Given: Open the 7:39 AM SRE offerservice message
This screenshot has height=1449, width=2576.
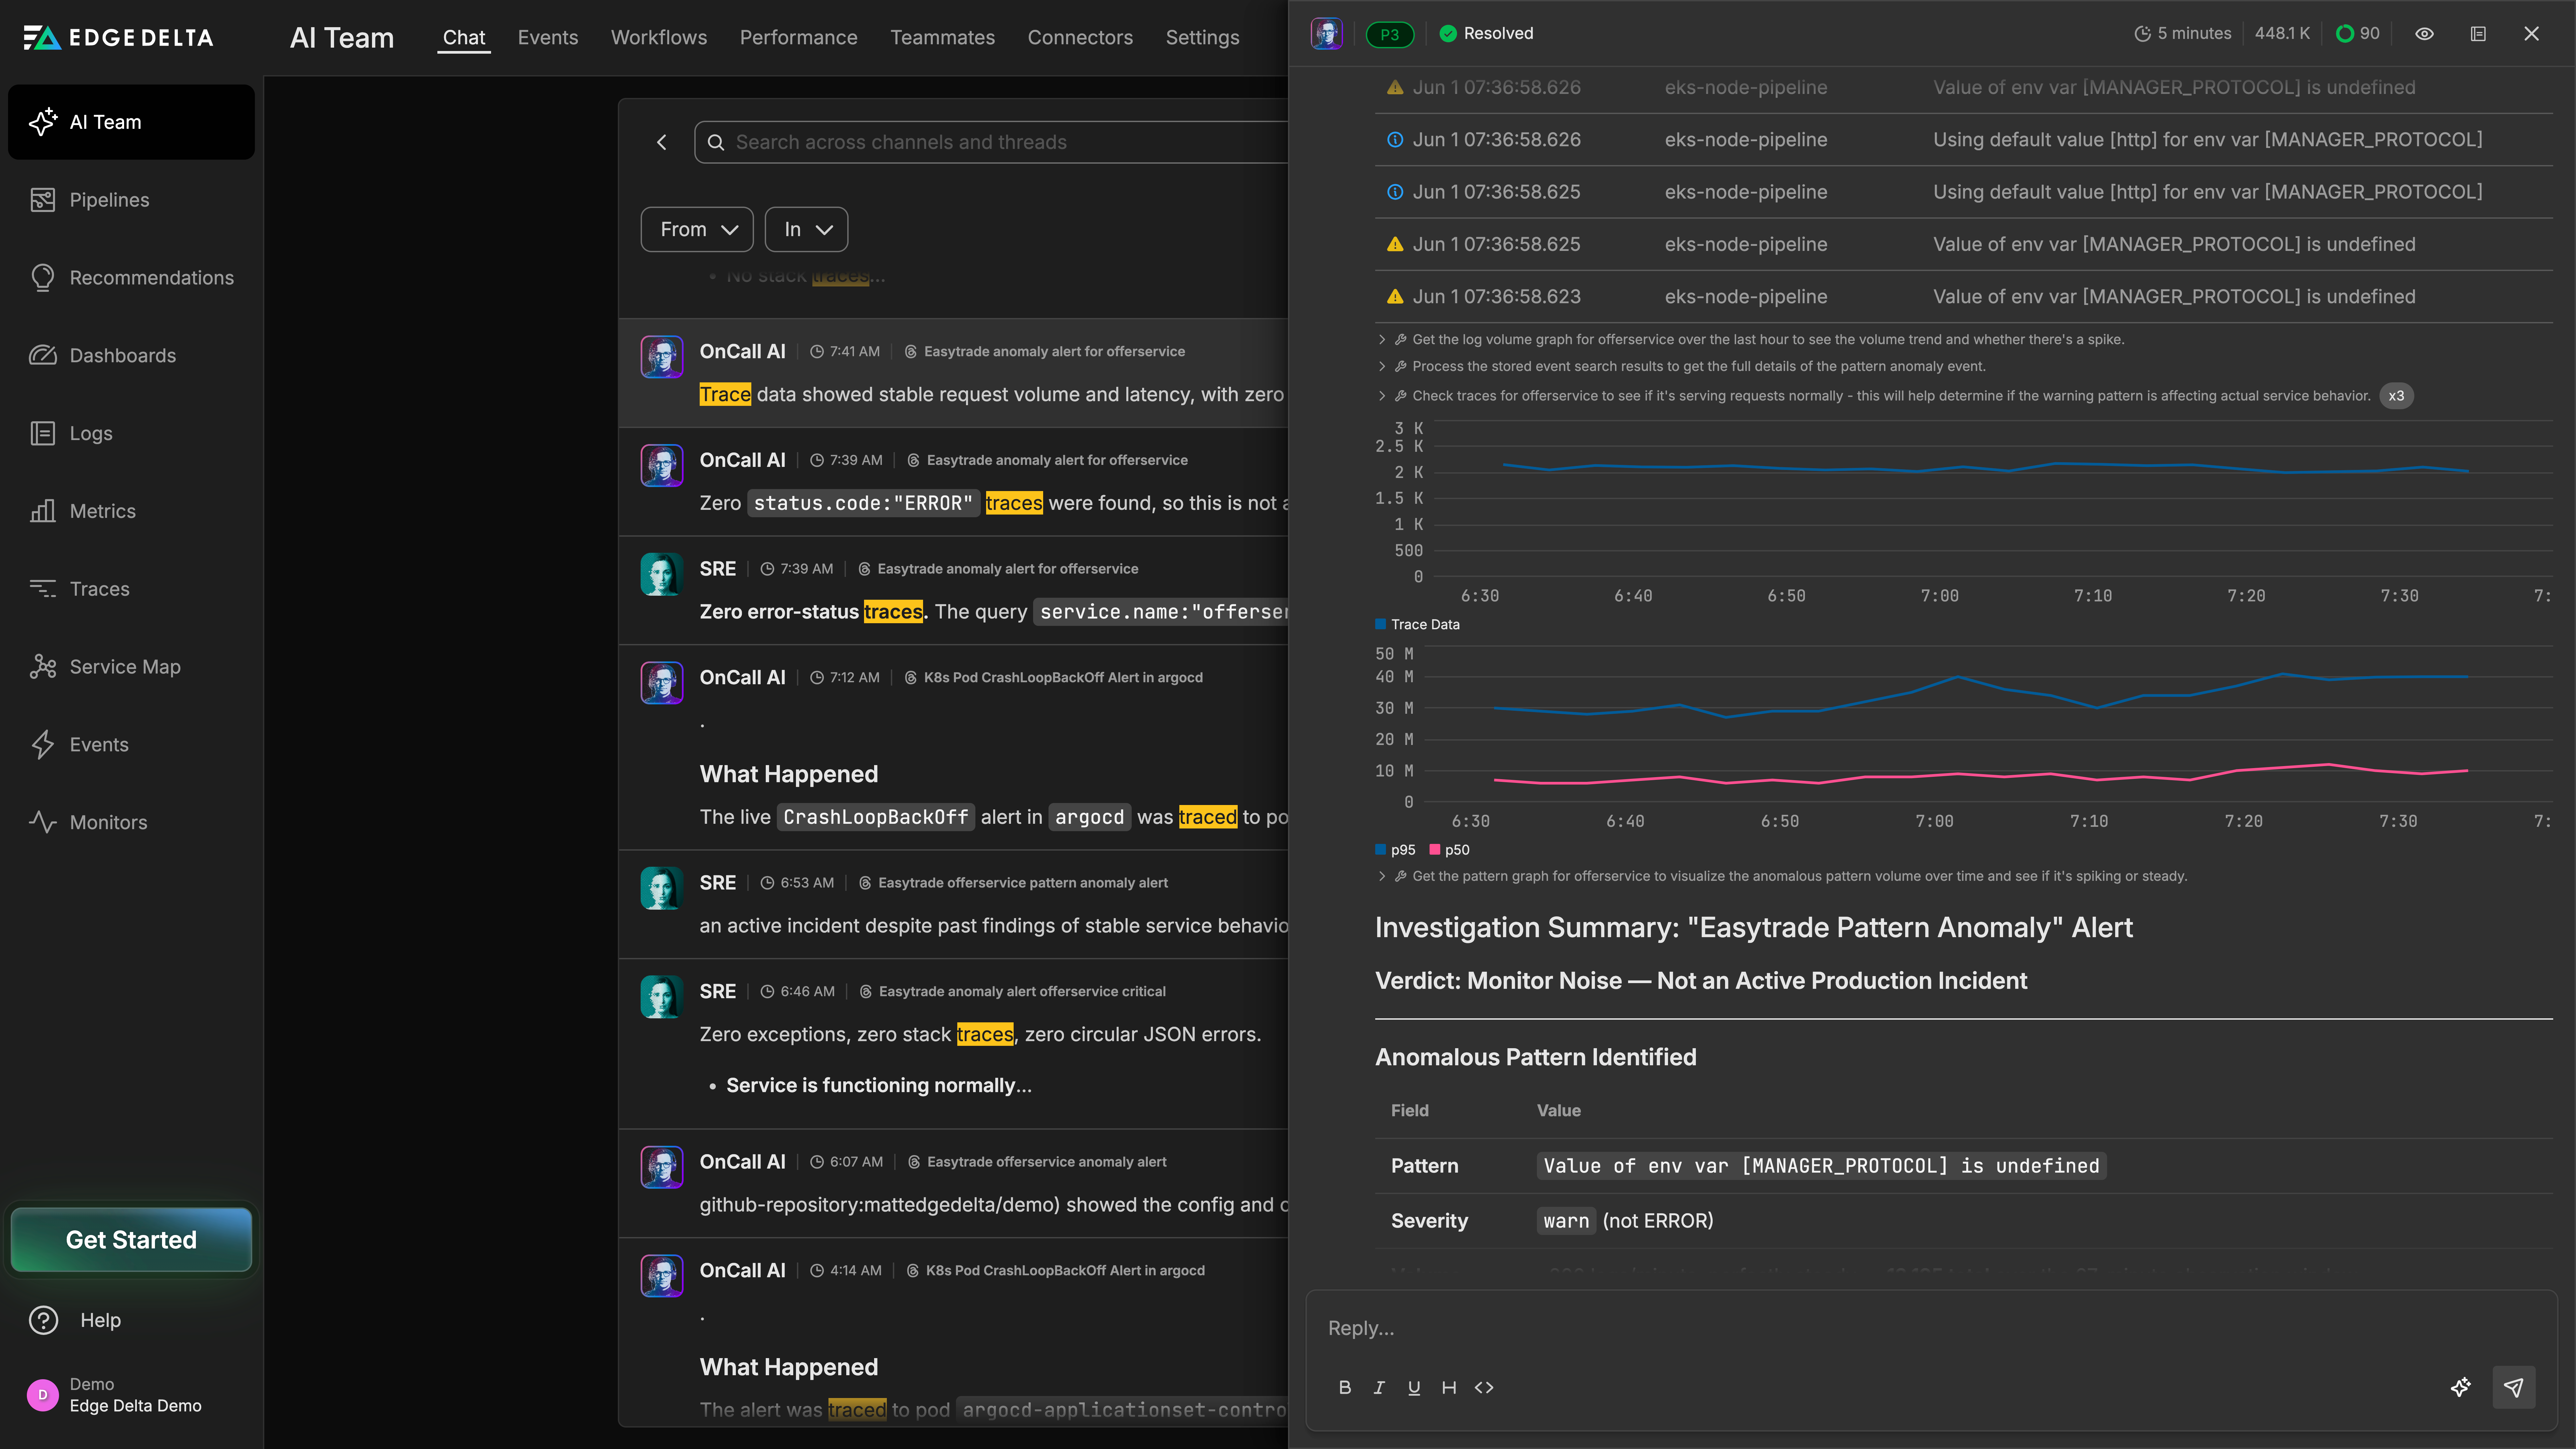Looking at the screenshot, I should coord(953,590).
